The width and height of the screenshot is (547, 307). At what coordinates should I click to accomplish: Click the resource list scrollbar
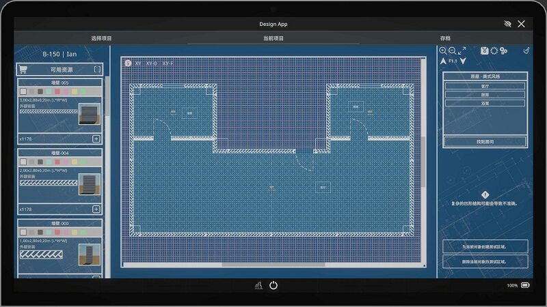tap(107, 97)
